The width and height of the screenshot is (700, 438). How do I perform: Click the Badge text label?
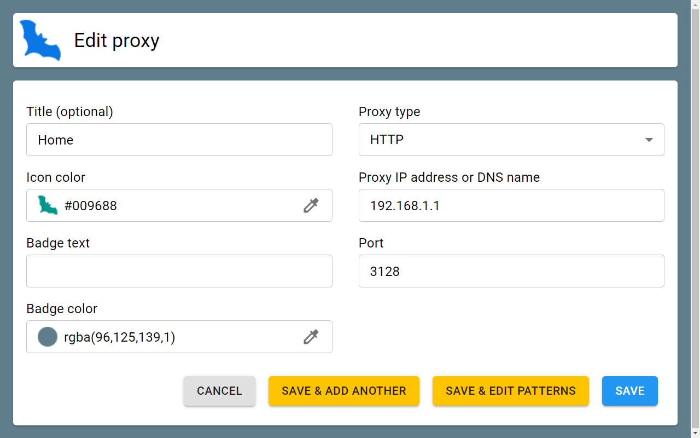coord(58,243)
